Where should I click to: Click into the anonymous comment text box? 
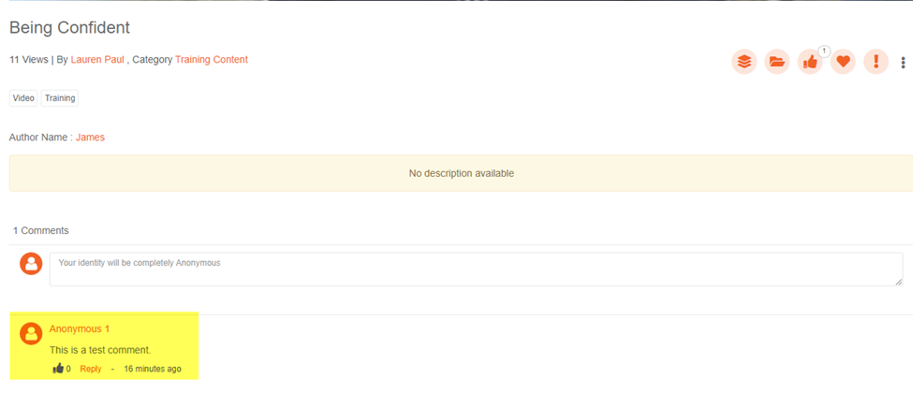(x=468, y=269)
